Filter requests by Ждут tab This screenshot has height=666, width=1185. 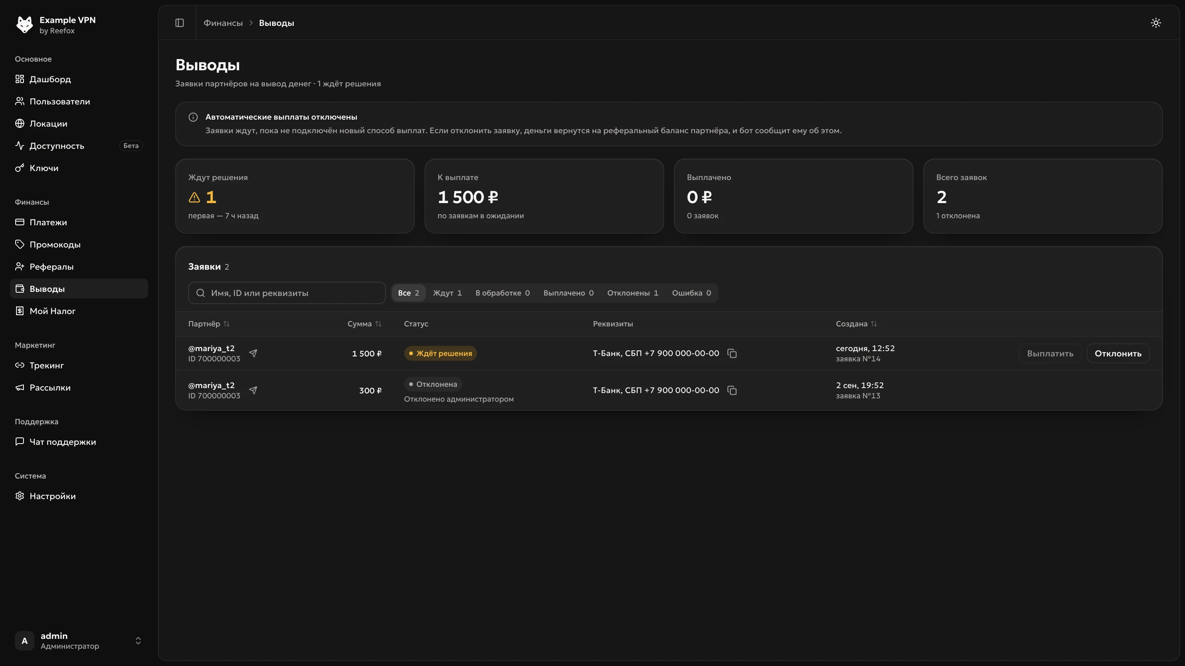447,293
